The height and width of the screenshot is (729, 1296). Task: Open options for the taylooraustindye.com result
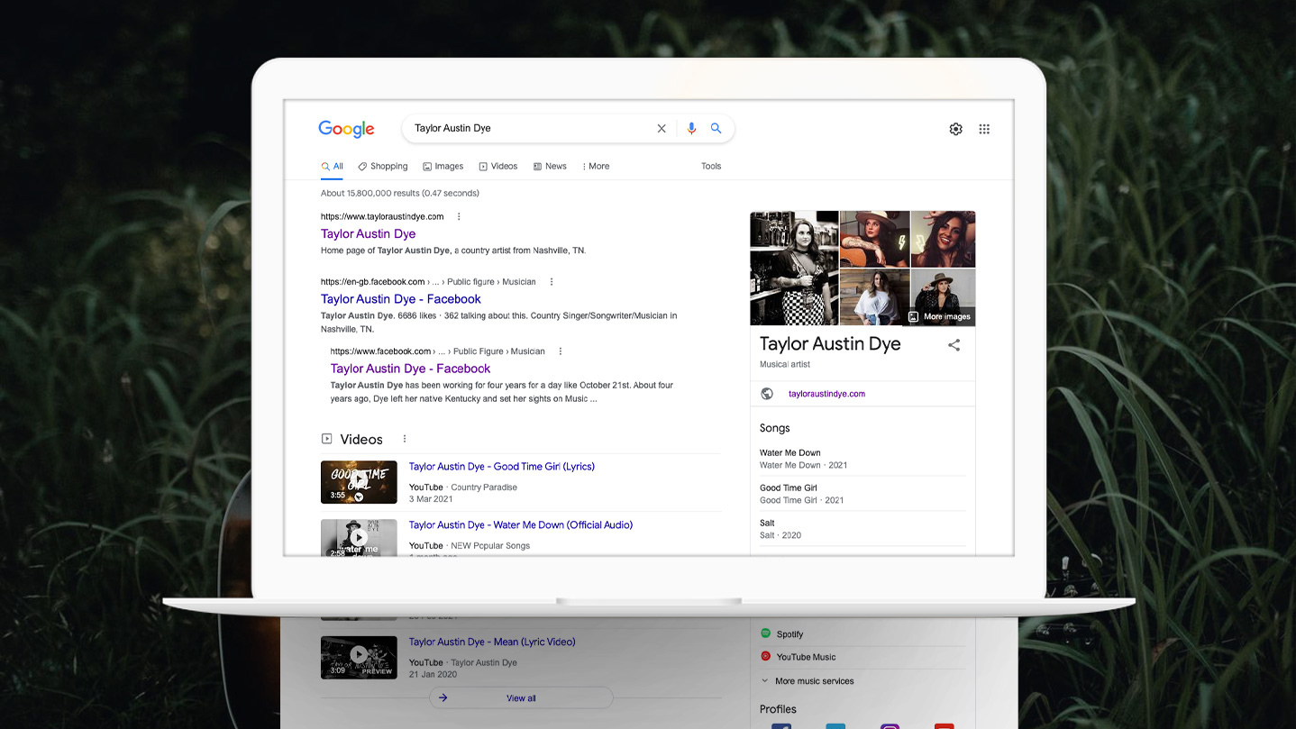point(459,216)
